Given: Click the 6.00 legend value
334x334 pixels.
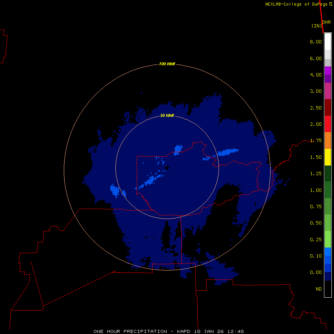Looking at the screenshot, I should click(316, 58).
